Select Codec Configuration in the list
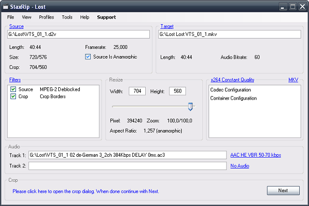Screen dimensions: 309x206 pos(231,90)
